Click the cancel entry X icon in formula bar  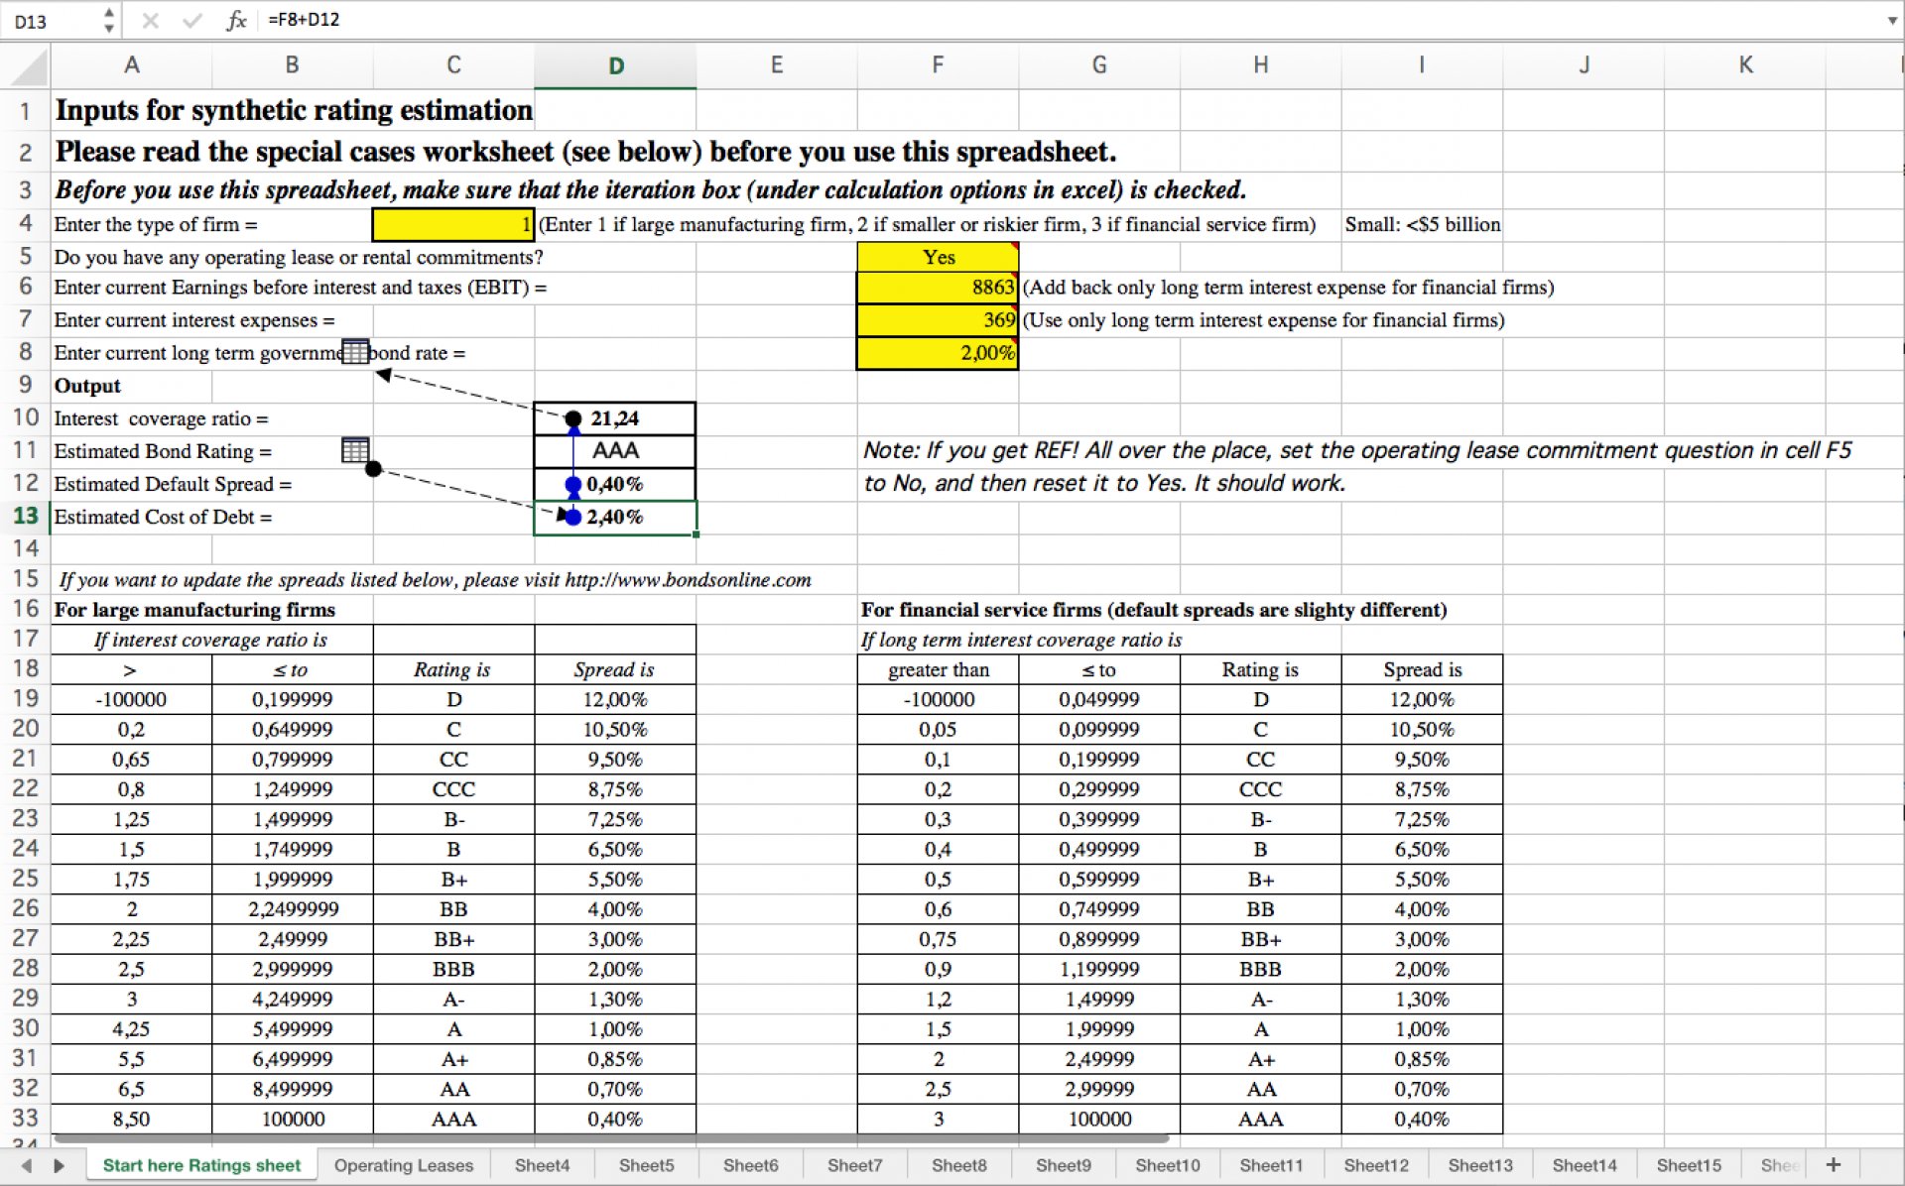[x=151, y=20]
